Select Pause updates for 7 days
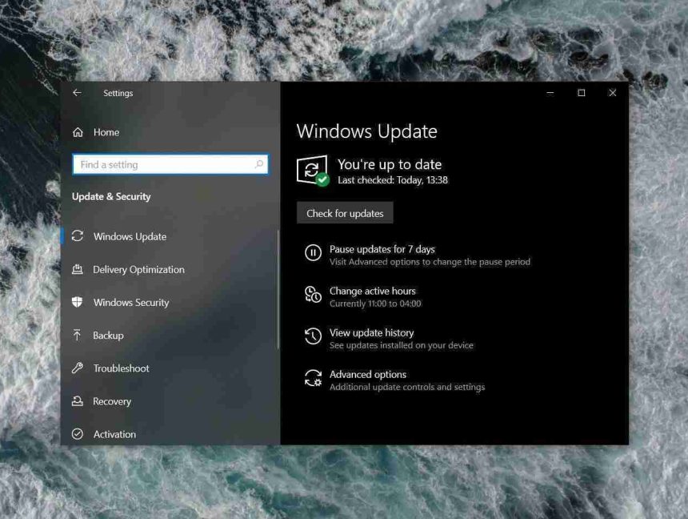 (382, 249)
